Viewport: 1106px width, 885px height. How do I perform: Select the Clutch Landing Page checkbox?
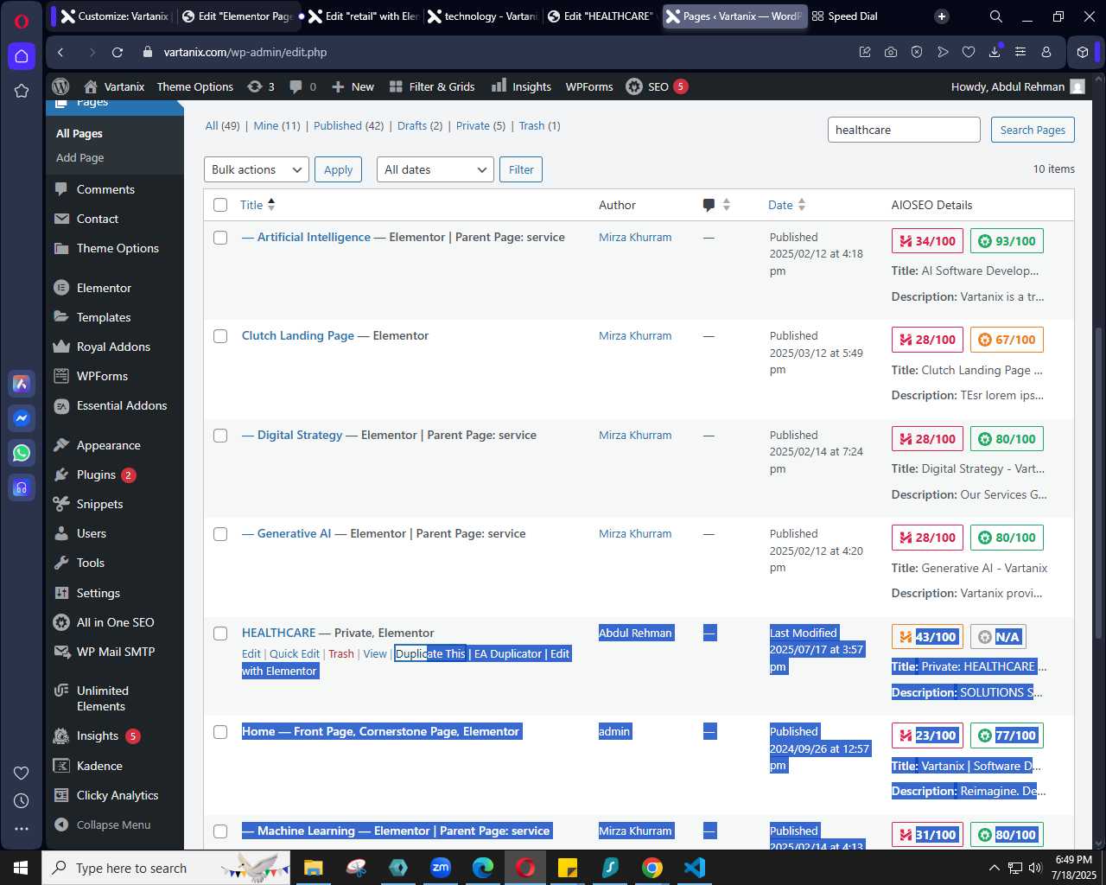pyautogui.click(x=220, y=336)
